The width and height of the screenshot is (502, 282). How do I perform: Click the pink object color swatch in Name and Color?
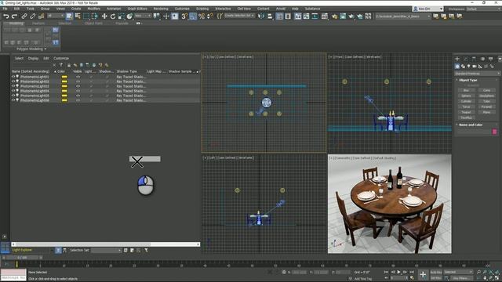coord(494,132)
